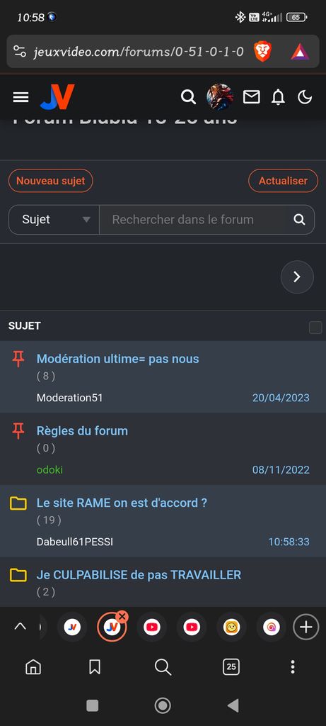Refresh the list with Actualiser button
Screen dimensions: 326x726
[x=283, y=181]
